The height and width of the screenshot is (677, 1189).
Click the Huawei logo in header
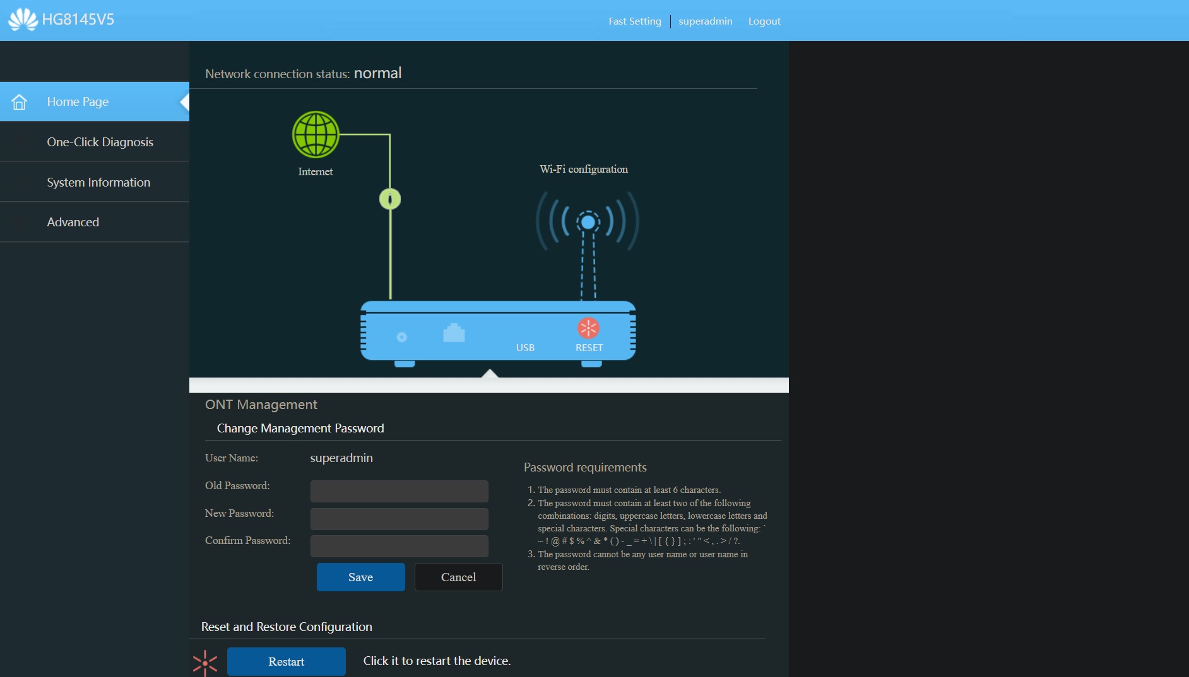(23, 20)
